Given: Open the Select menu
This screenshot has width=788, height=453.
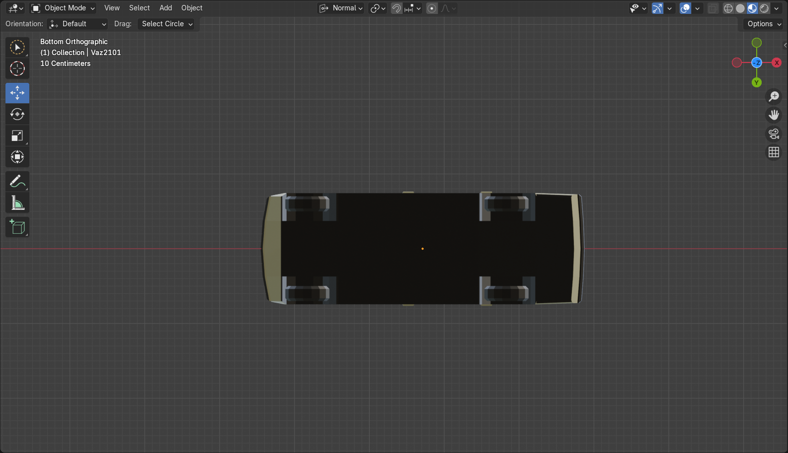Looking at the screenshot, I should (x=139, y=8).
